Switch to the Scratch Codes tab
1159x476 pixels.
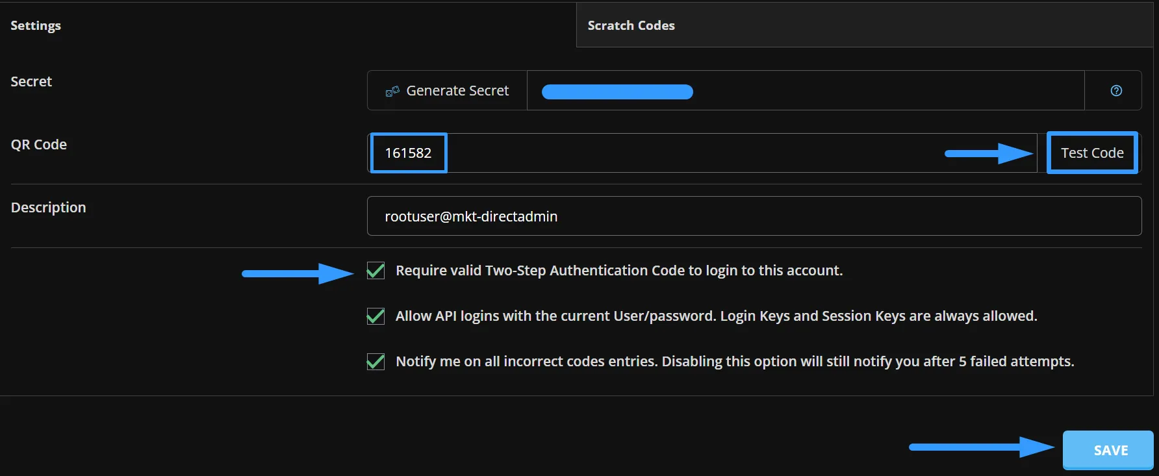tap(864, 25)
